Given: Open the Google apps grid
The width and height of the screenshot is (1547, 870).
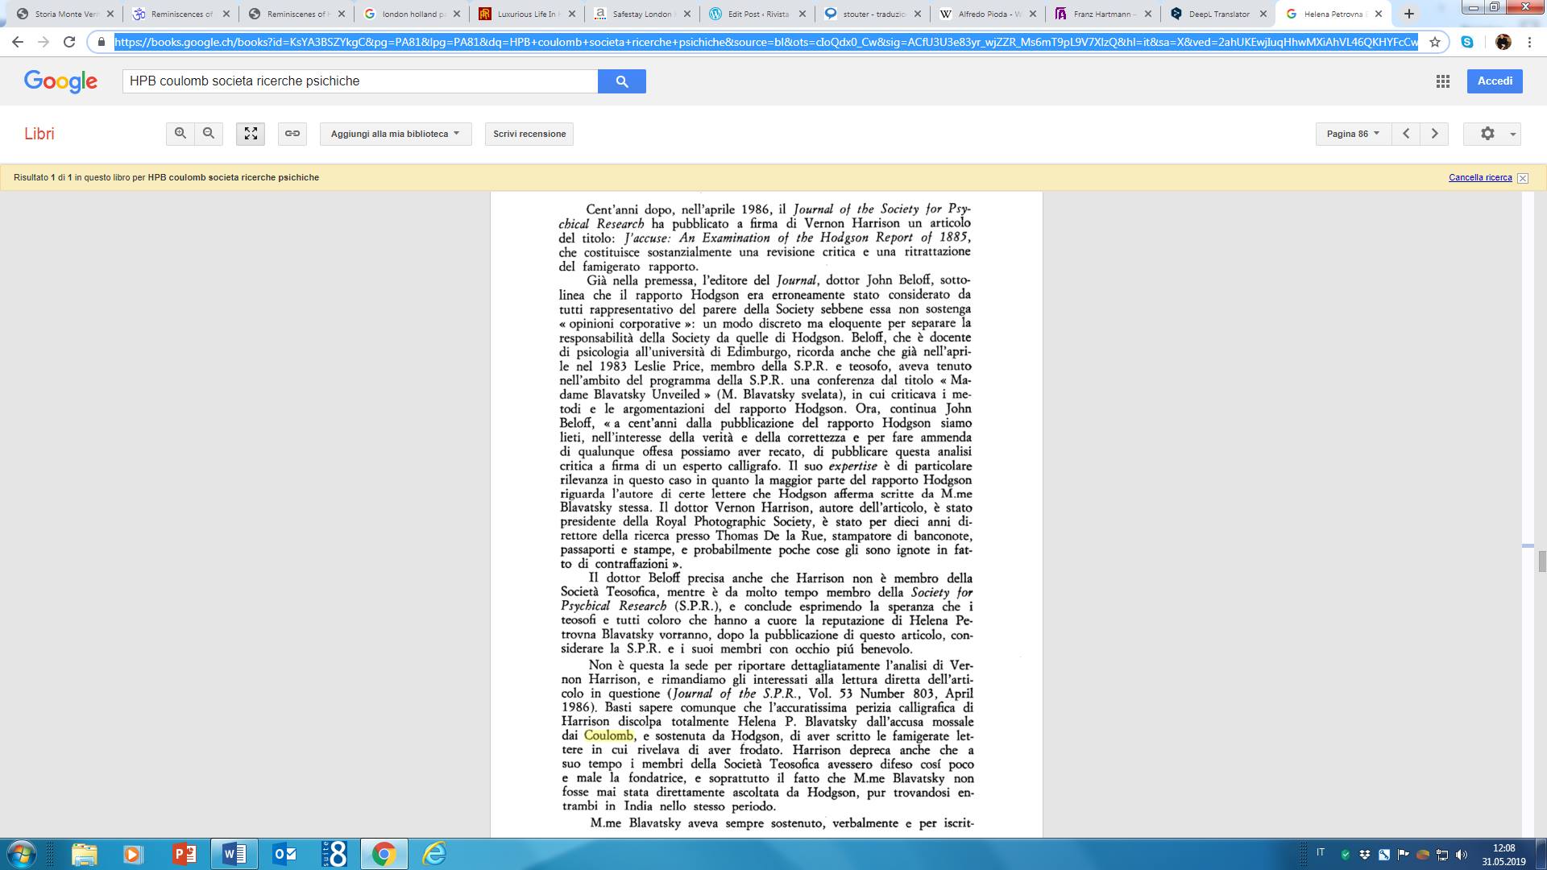Looking at the screenshot, I should [x=1443, y=81].
